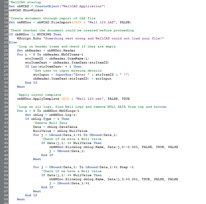
Task: Click the comment starting 'Check whether the document'
Action: pyautogui.click(x=71, y=30)
